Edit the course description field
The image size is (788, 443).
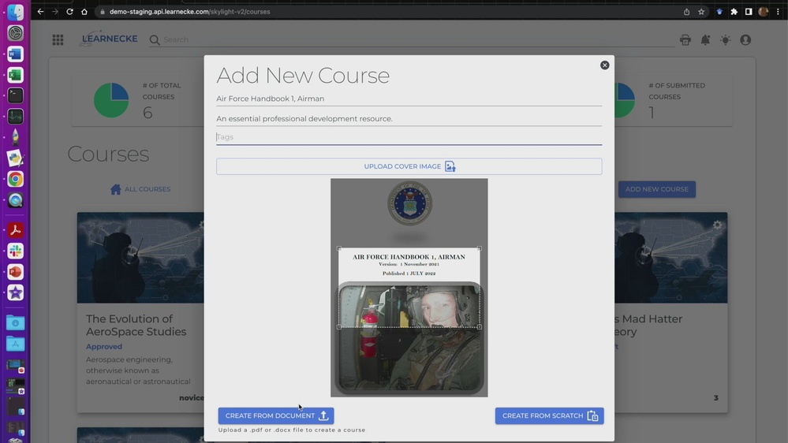[409, 119]
